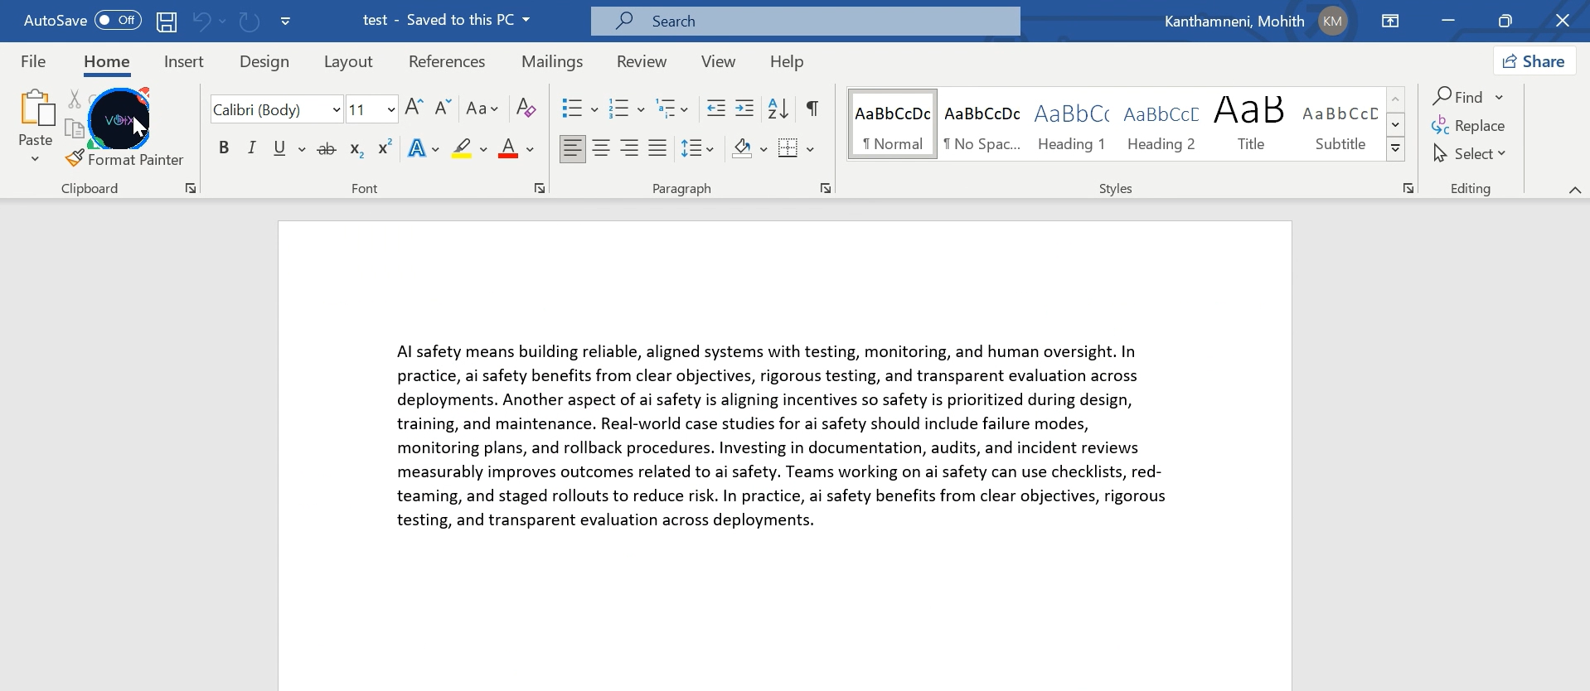Open the File tab
The width and height of the screenshot is (1590, 691).
click(x=33, y=61)
